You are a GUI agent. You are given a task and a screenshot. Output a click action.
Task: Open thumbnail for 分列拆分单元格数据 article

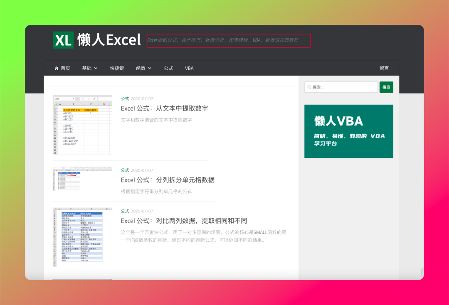82,179
